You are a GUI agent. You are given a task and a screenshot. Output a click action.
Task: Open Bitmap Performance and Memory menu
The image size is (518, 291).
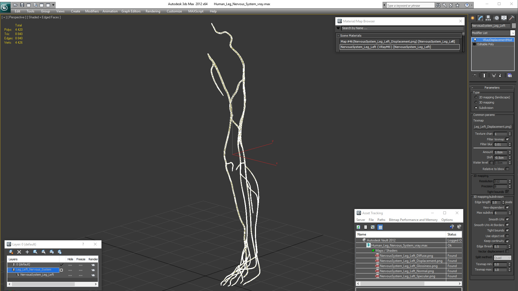point(413,220)
